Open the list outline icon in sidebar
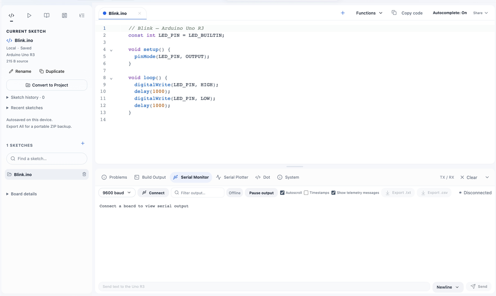Screen dimensions: 496x296 [82, 16]
